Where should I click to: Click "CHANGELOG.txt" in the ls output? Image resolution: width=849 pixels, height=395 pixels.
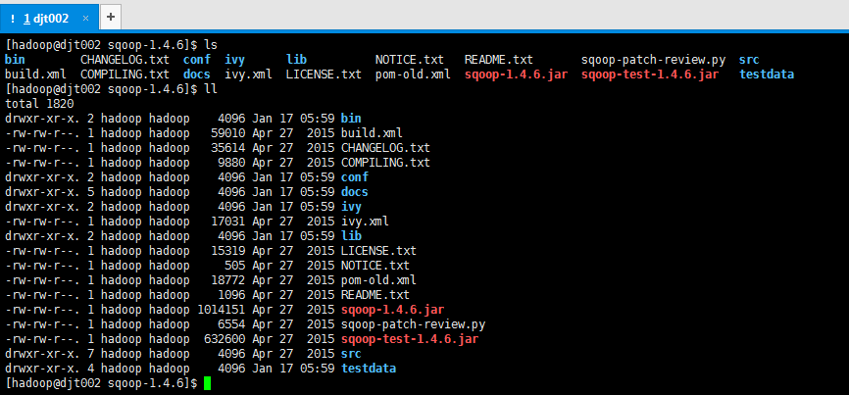coord(125,60)
